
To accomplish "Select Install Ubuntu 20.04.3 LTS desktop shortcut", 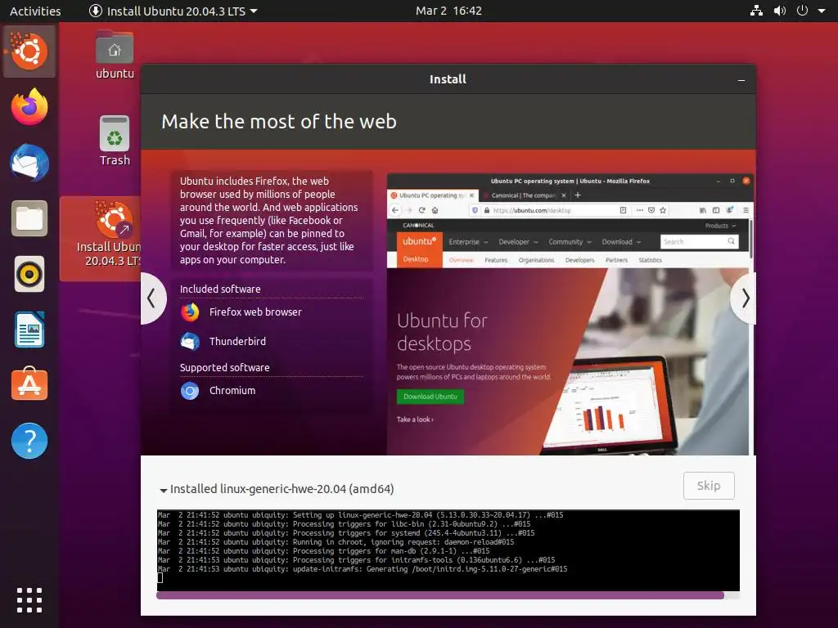I will coord(101,238).
